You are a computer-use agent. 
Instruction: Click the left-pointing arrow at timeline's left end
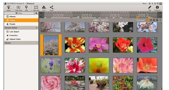tap(41, 13)
